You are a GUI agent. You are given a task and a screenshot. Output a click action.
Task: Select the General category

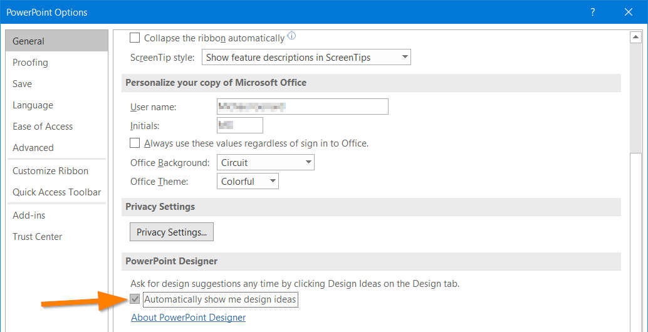point(57,41)
